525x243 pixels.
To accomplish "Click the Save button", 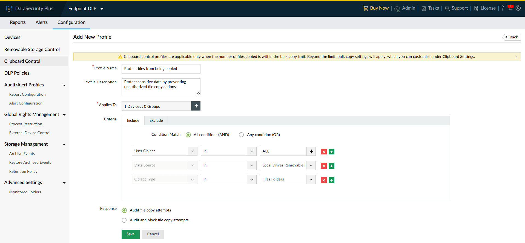I will click(131, 234).
